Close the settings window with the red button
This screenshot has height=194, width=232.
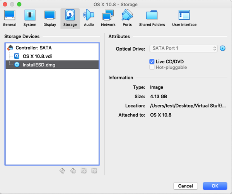click(x=5, y=4)
